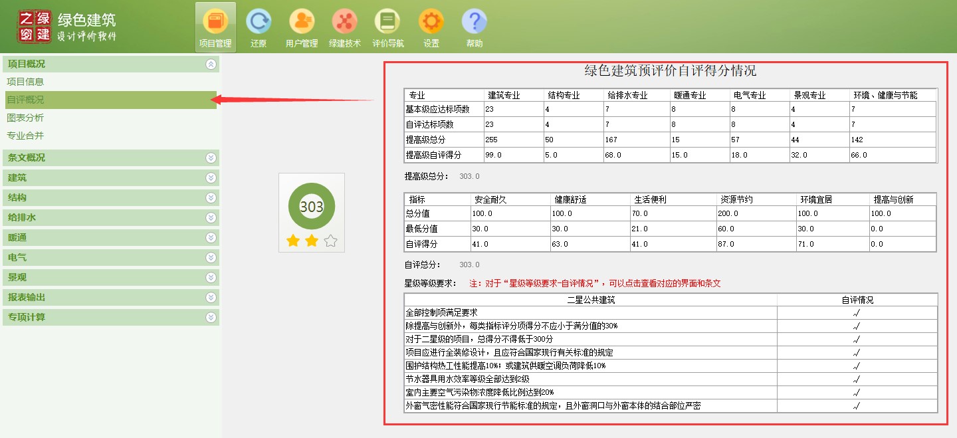The image size is (957, 438).
Task: Expand the 报表输出 section
Action: point(110,297)
